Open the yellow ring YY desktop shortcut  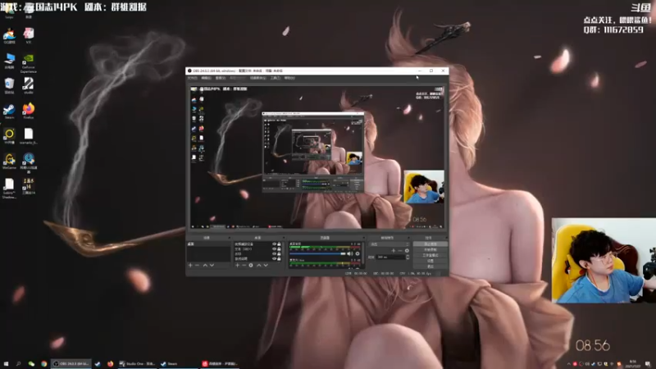9,136
